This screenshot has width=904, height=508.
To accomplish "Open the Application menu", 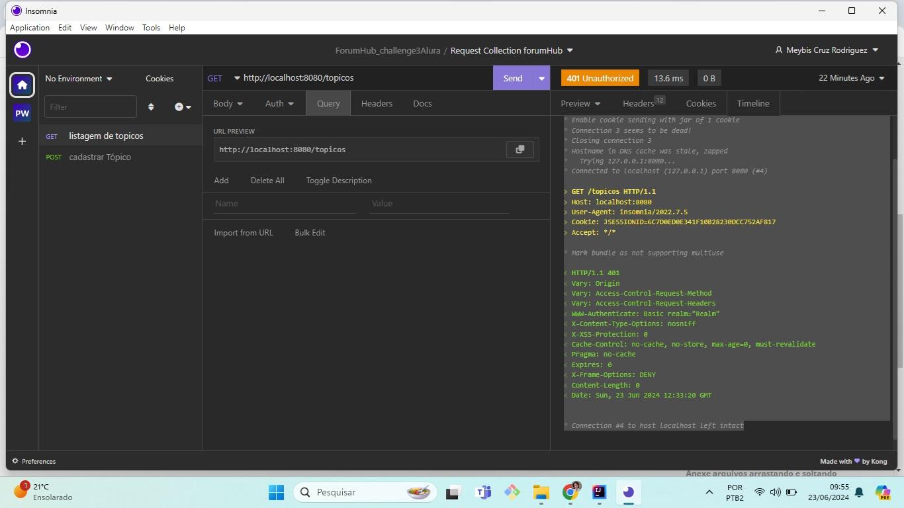I will 30,28.
